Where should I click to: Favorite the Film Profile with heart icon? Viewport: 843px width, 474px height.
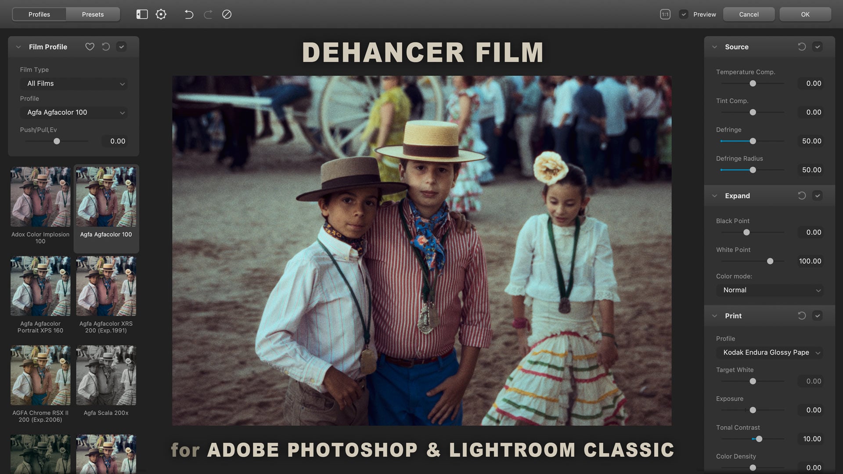click(x=90, y=47)
